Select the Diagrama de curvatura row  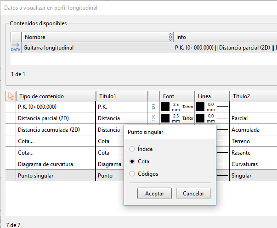click(56, 164)
